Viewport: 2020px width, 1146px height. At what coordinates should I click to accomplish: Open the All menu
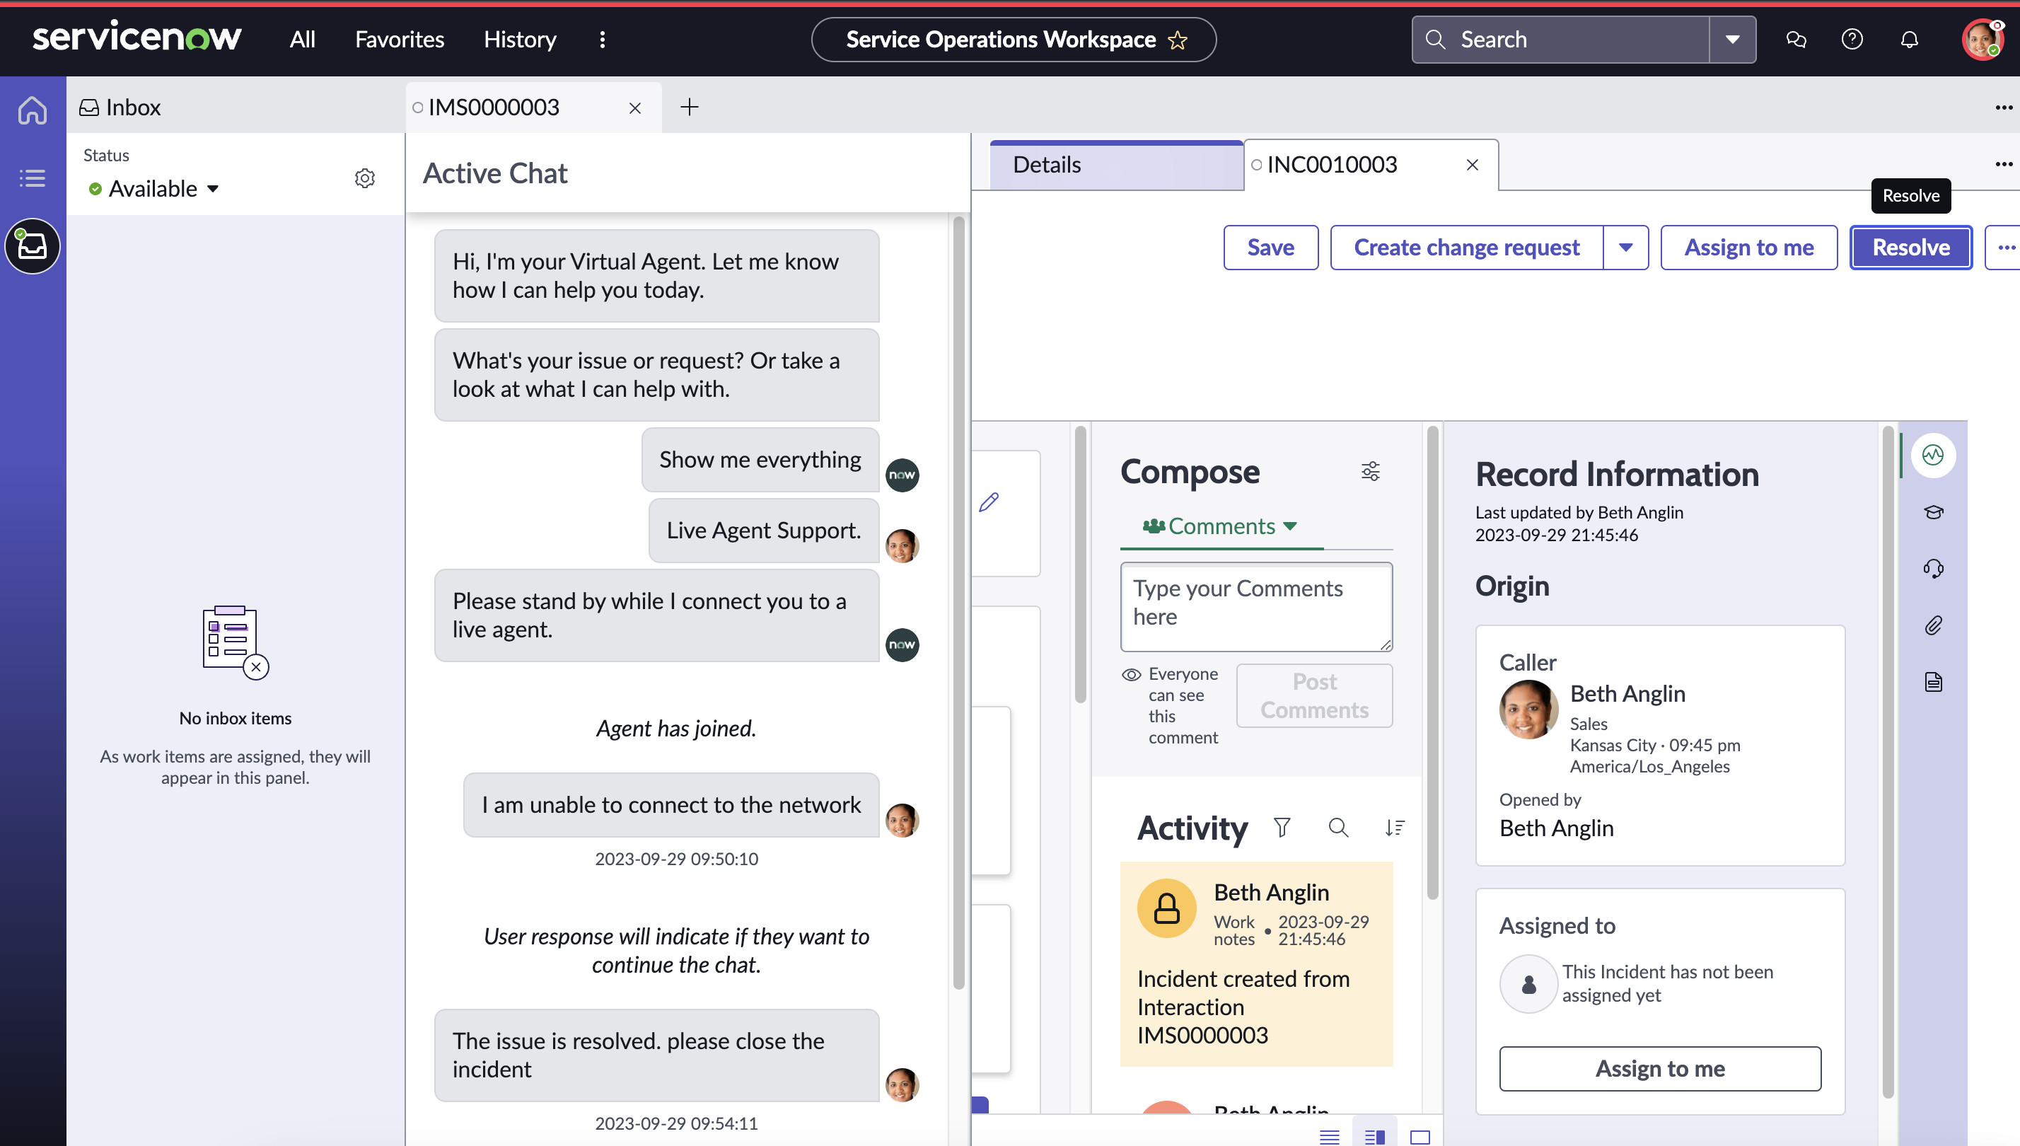(302, 40)
